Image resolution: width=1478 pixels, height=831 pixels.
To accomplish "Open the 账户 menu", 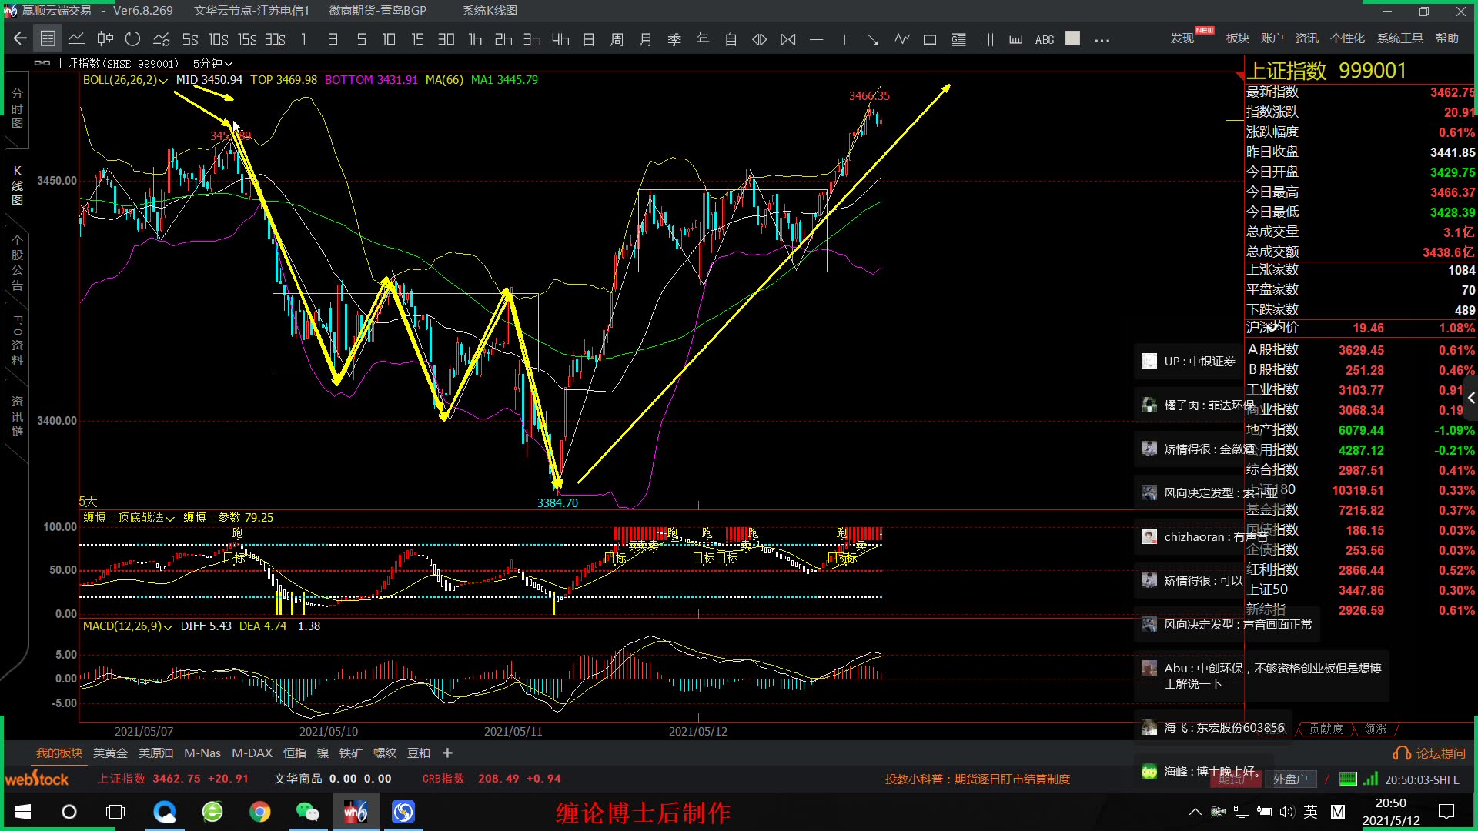I will [x=1272, y=38].
